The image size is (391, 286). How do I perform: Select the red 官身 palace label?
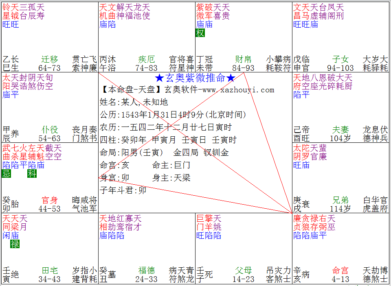[x=50, y=200]
